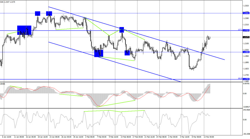Select the blue square at the 14 Feb price peak
This screenshot has height=139, width=250.
122,30
